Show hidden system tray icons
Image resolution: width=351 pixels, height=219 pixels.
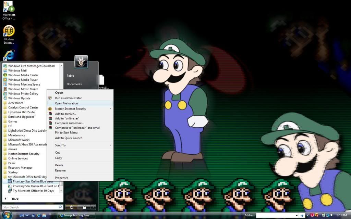pos(307,215)
